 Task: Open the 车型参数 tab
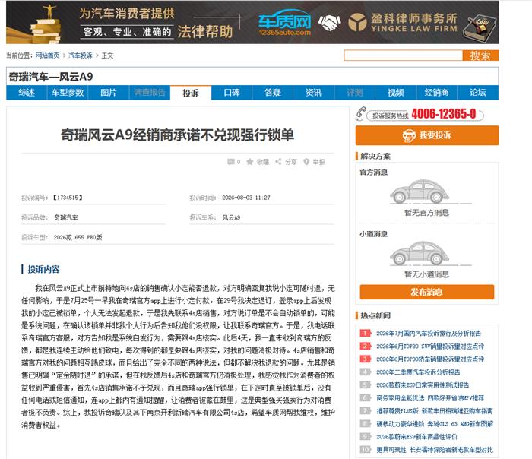pyautogui.click(x=68, y=93)
